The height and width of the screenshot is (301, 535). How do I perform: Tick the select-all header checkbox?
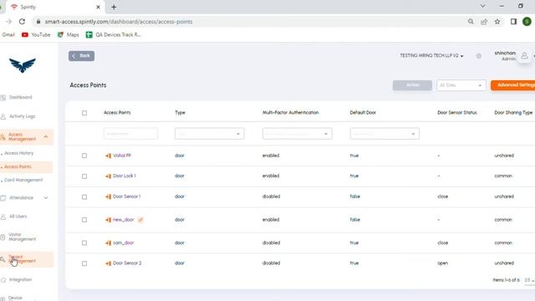coord(84,113)
